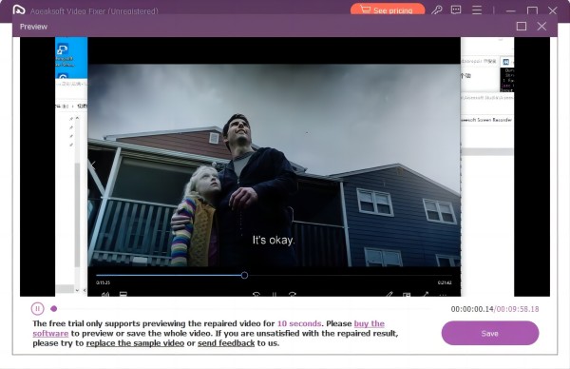
Task: Maximize the Apeaksoft Video Fixer main window
Action: tap(532, 10)
